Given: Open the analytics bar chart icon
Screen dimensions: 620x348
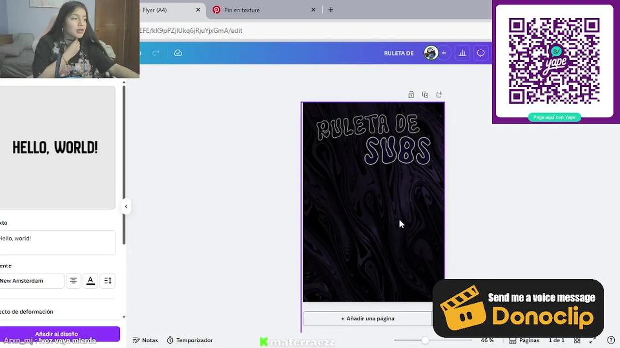Looking at the screenshot, I should click(x=462, y=53).
